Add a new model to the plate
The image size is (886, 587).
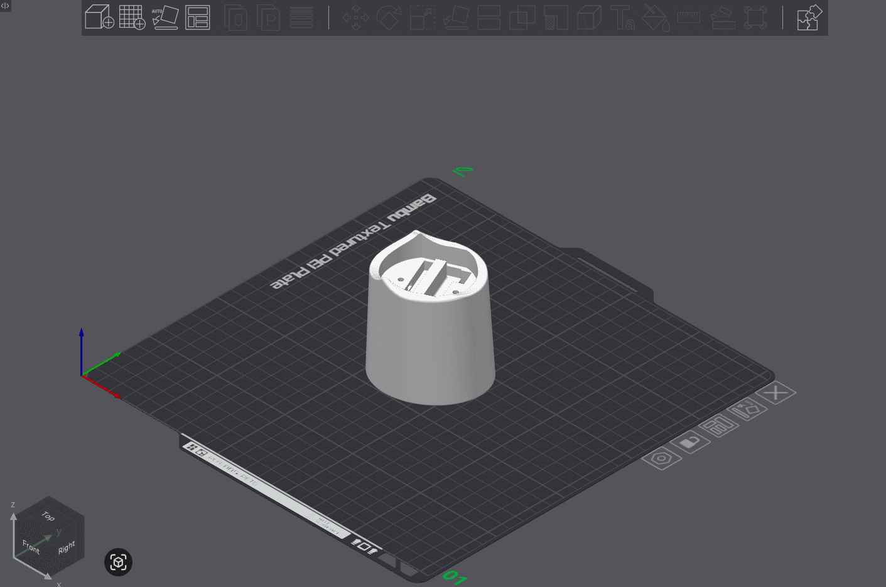tap(99, 17)
